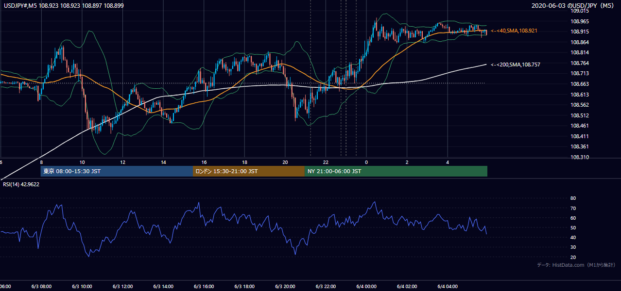Click the RSI 80 level label
The height and width of the screenshot is (291, 621).
(573, 198)
